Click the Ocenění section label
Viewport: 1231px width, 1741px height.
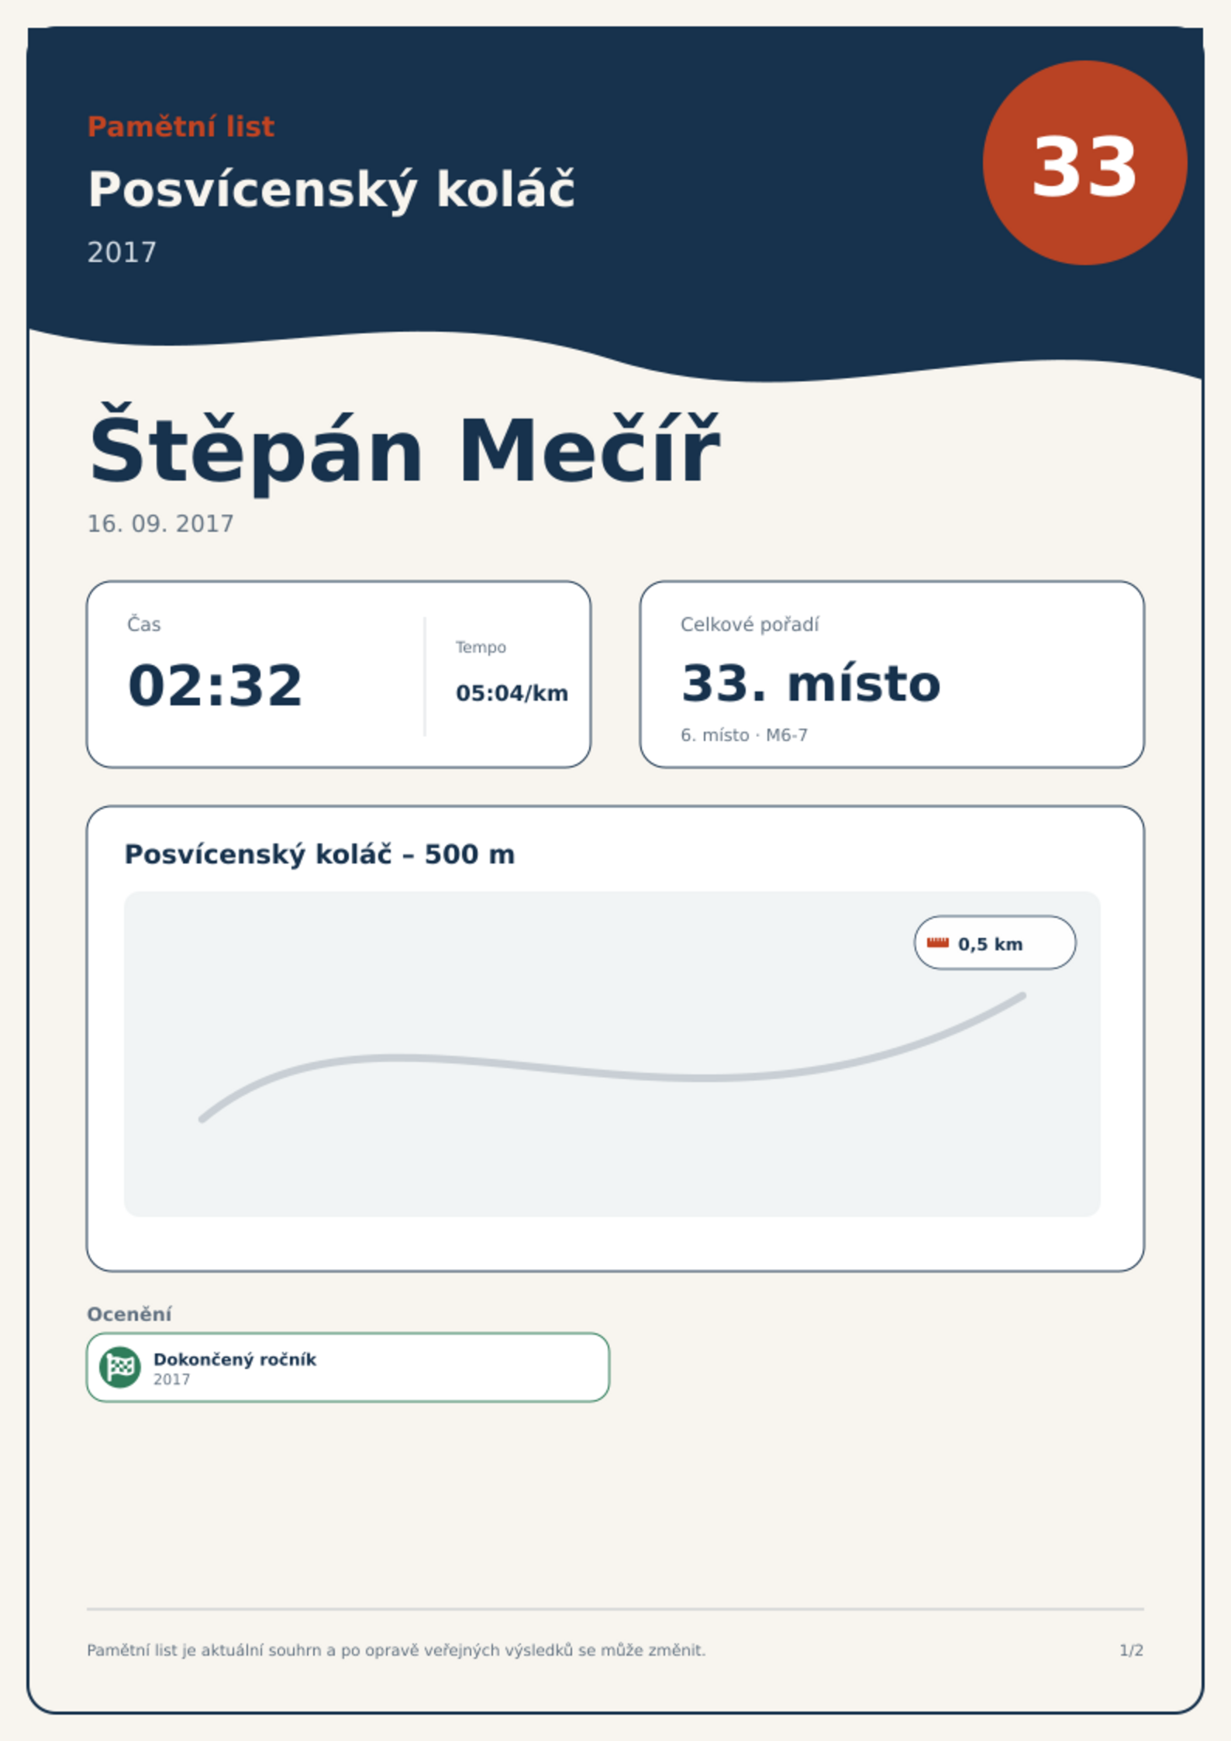[129, 1314]
